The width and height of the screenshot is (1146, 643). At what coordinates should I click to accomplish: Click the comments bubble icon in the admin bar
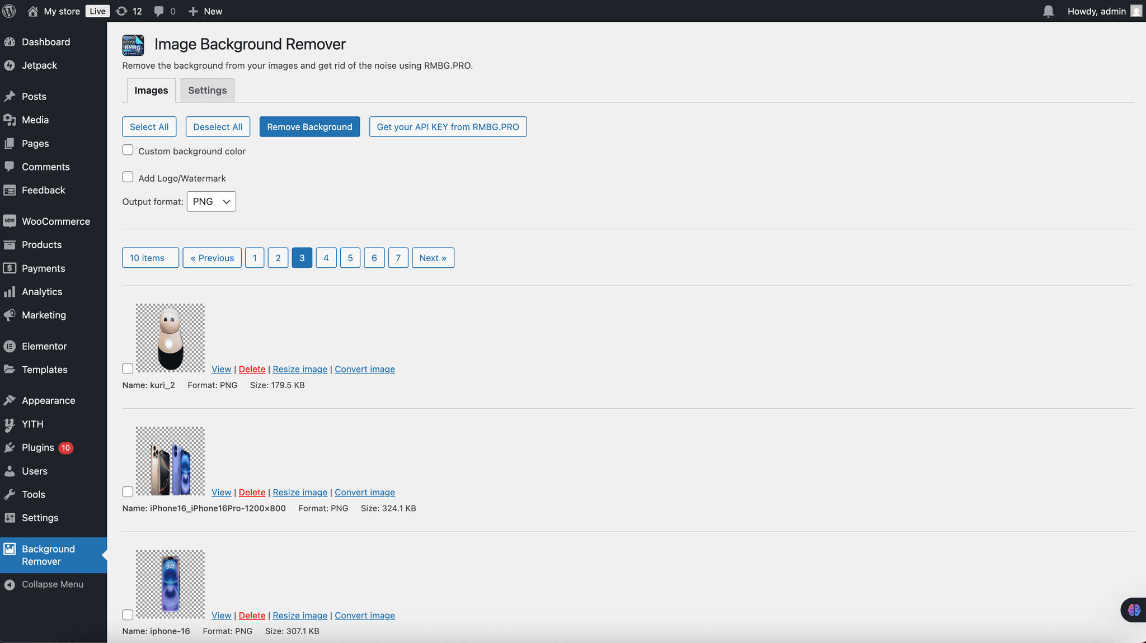point(159,11)
